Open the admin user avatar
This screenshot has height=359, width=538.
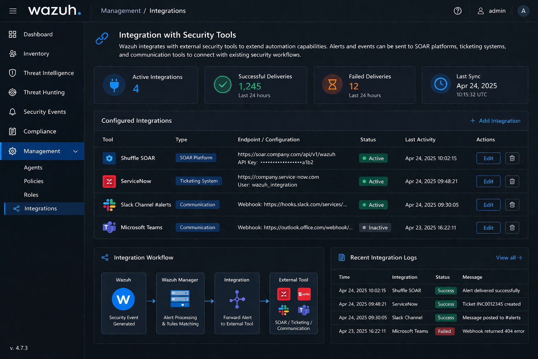523,11
